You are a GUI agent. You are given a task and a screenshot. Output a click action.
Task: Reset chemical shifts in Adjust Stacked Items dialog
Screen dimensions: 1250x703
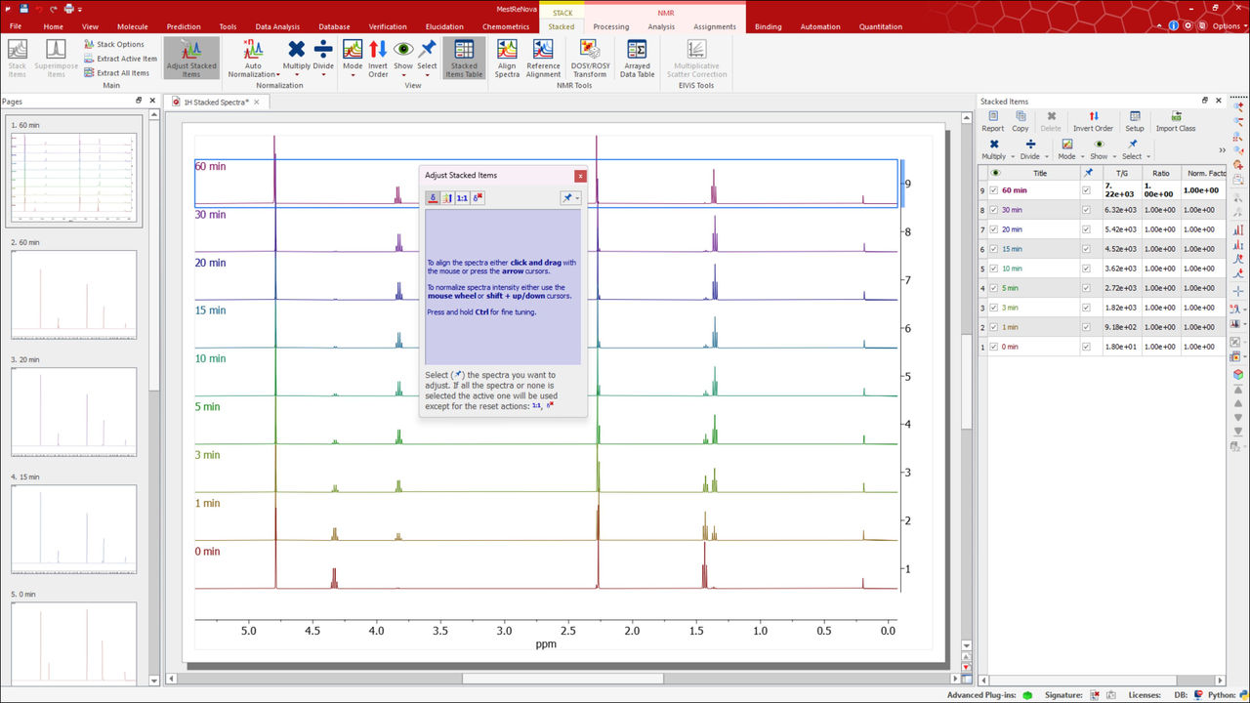(478, 198)
